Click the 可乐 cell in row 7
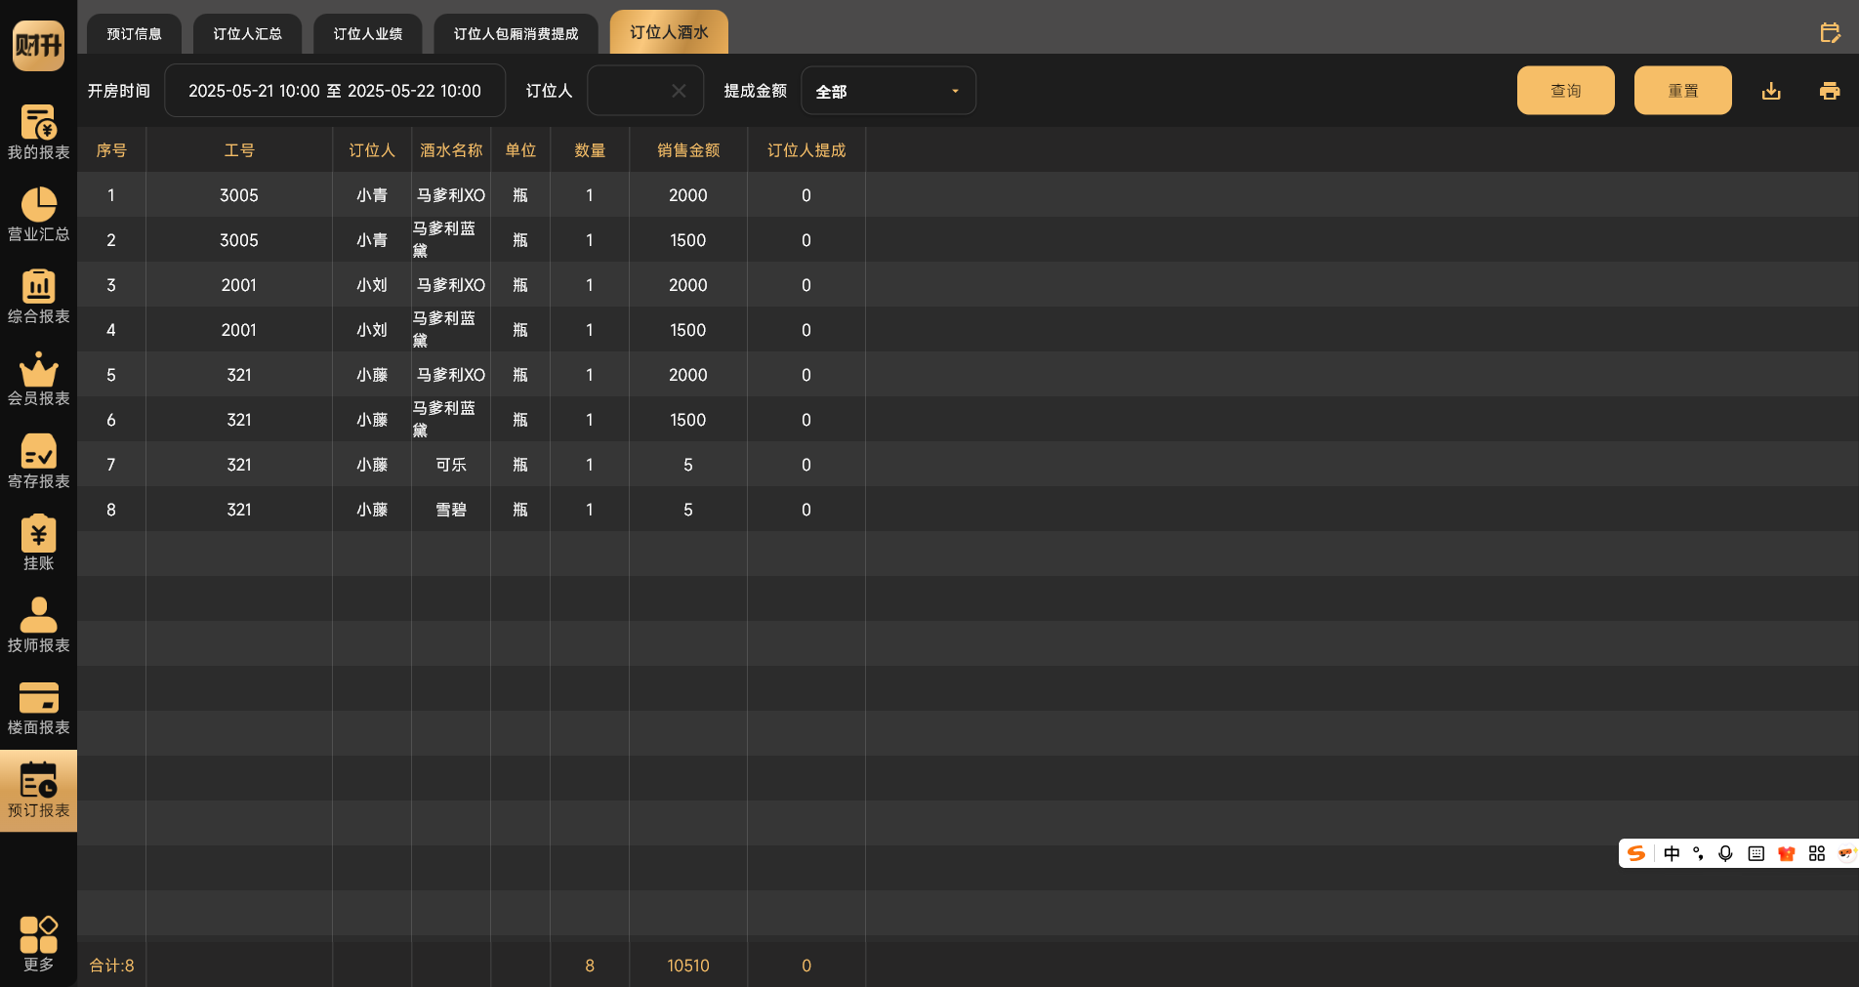The width and height of the screenshot is (1859, 987). [x=451, y=465]
